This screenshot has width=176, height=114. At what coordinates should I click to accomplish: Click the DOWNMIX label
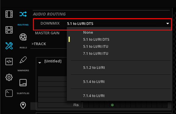[50, 23]
